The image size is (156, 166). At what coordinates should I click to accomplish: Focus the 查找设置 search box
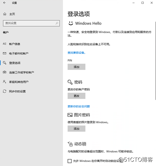pyautogui.click(x=31, y=23)
